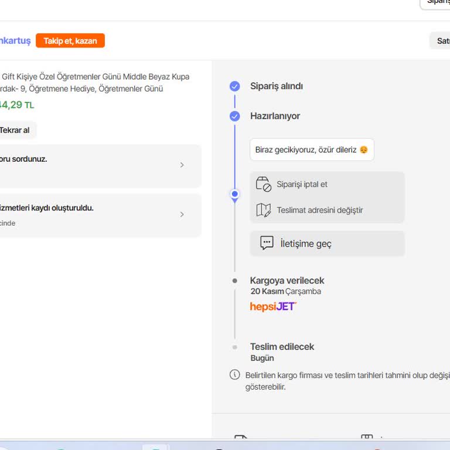Click the 'Hazırlanıyor' checkmark step
The image size is (450, 450).
tap(235, 116)
